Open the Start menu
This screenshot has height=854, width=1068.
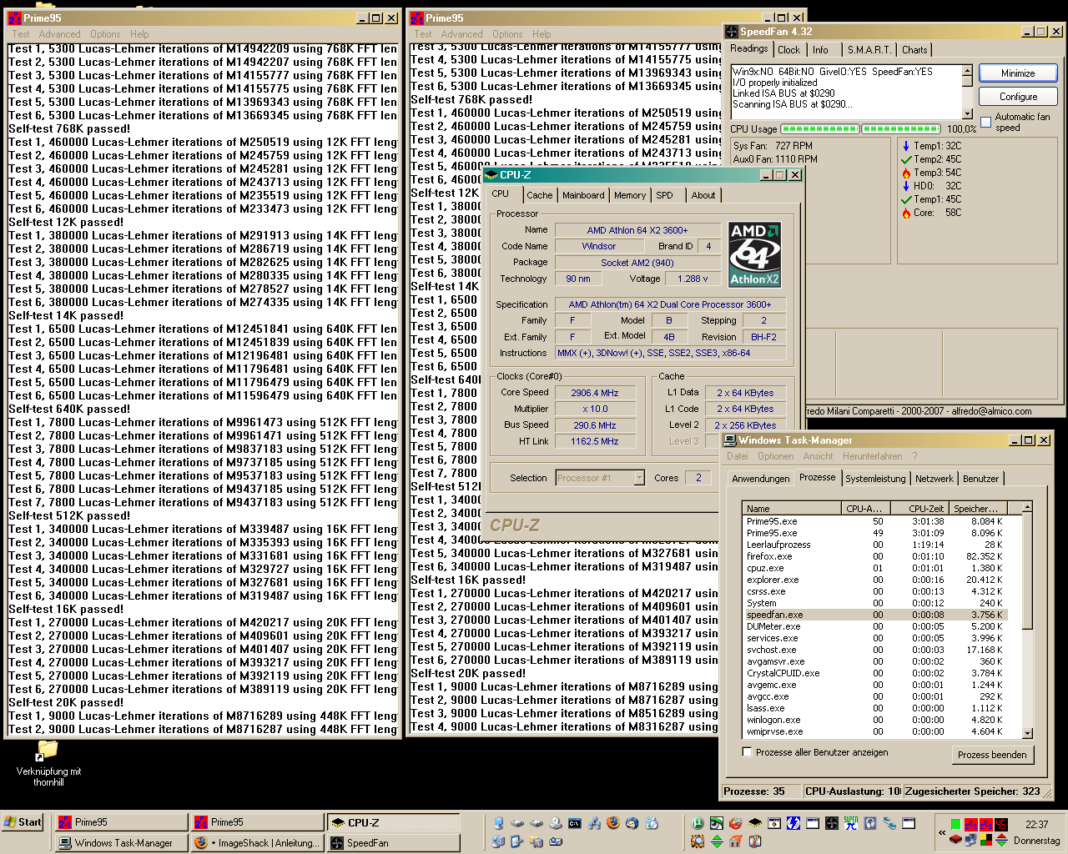click(x=23, y=821)
